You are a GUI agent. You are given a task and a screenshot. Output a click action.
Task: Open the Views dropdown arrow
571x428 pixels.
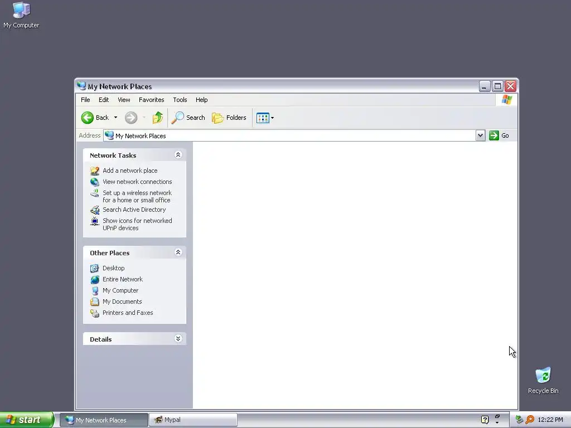(272, 118)
